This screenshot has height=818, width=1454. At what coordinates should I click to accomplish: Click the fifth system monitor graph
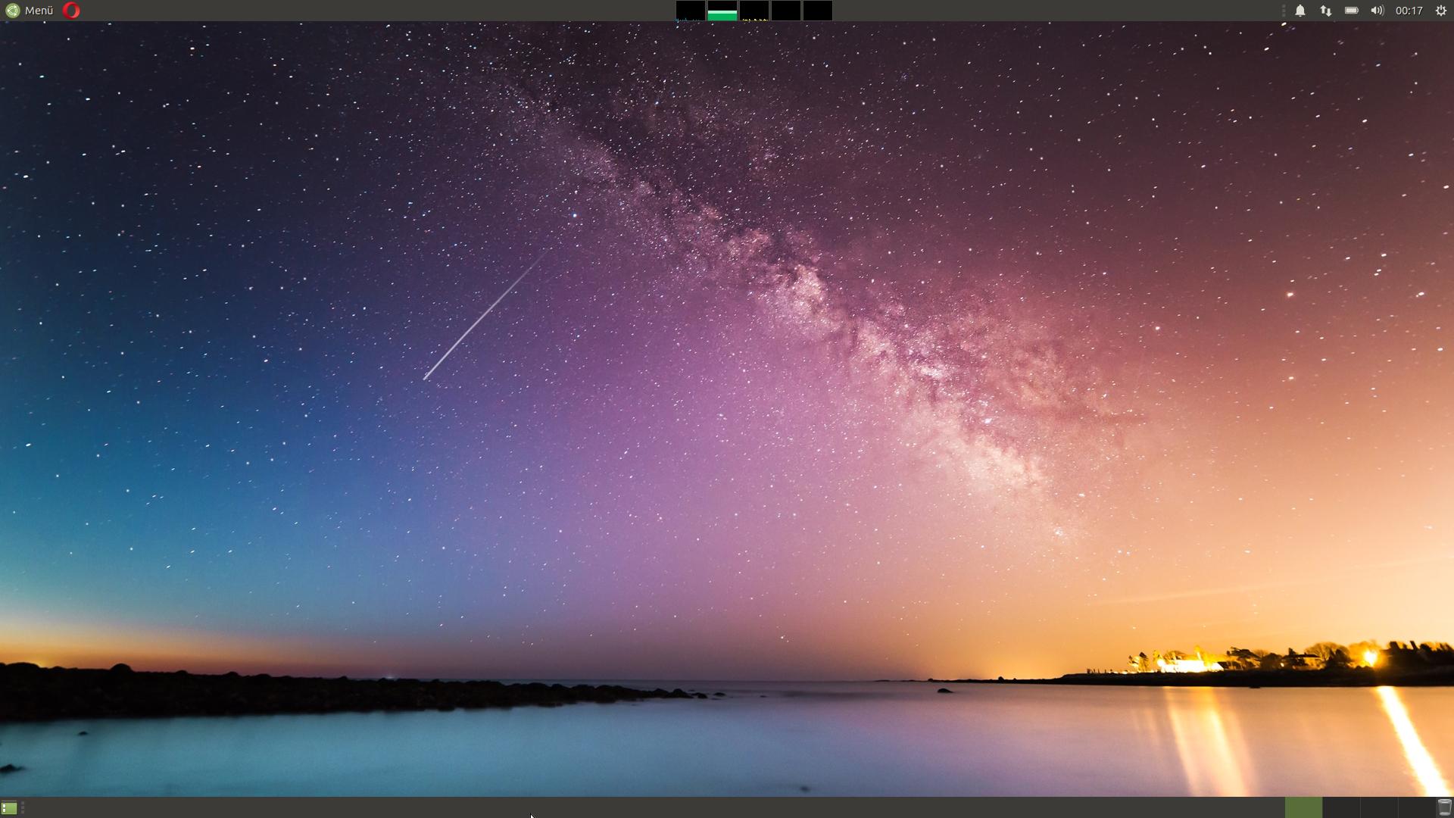pos(817,11)
